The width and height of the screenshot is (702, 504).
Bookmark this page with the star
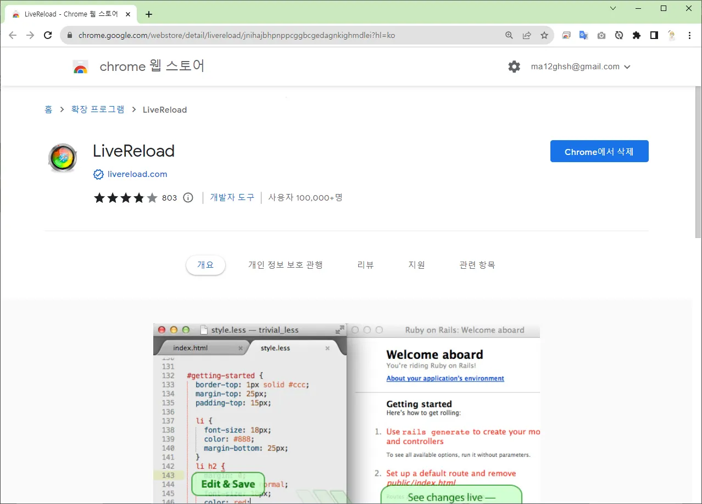544,35
